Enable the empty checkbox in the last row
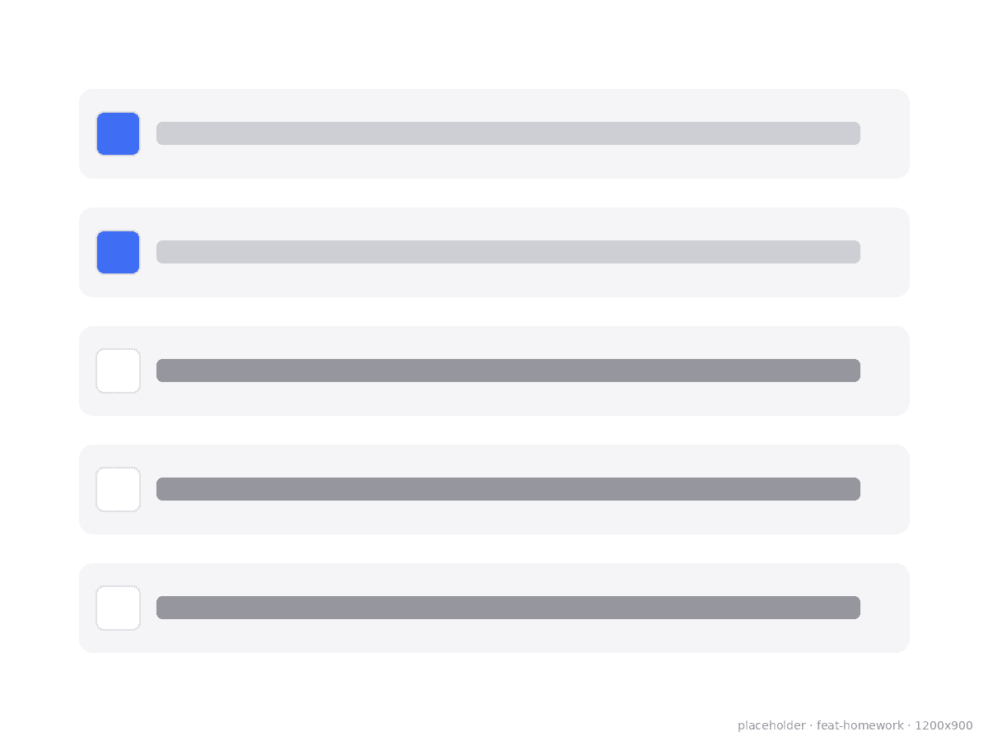The height and width of the screenshot is (741, 988). pos(118,608)
